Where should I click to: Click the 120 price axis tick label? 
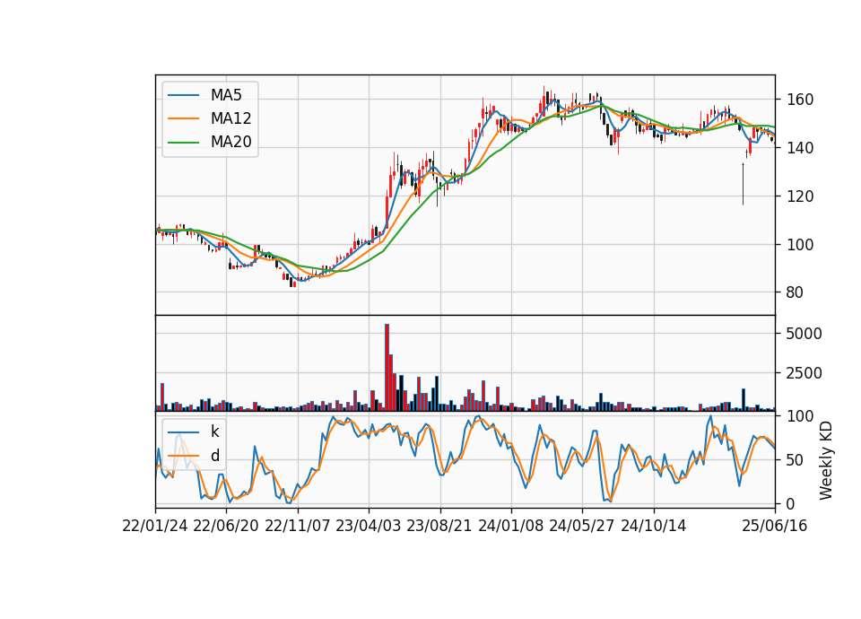point(800,196)
